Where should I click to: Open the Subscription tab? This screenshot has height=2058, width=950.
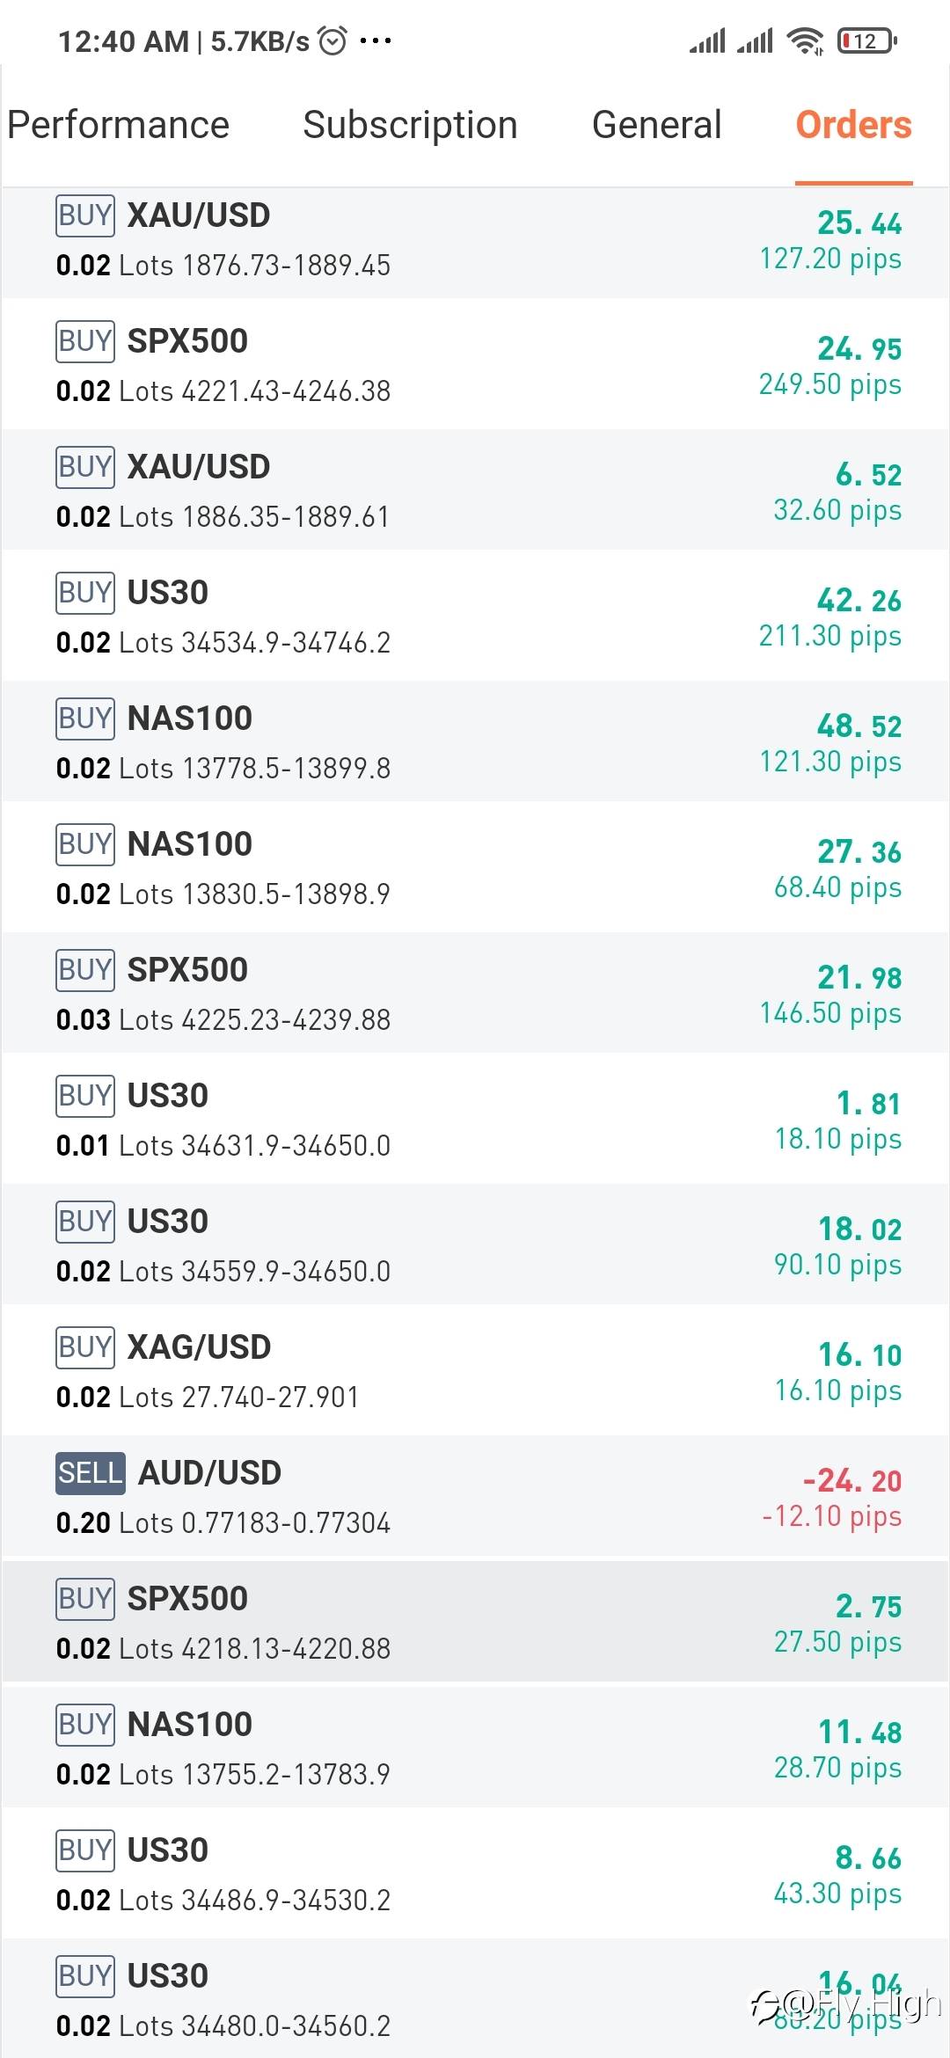(x=410, y=125)
